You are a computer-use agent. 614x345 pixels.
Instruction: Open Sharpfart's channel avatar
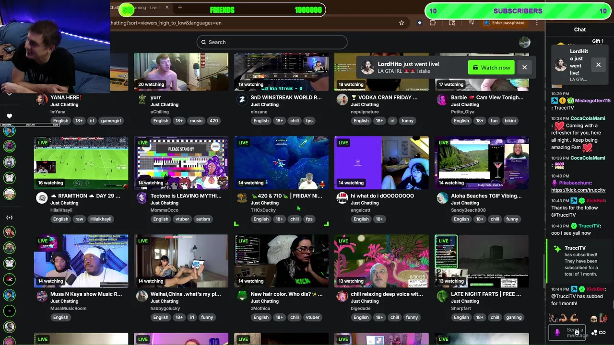[x=442, y=296]
